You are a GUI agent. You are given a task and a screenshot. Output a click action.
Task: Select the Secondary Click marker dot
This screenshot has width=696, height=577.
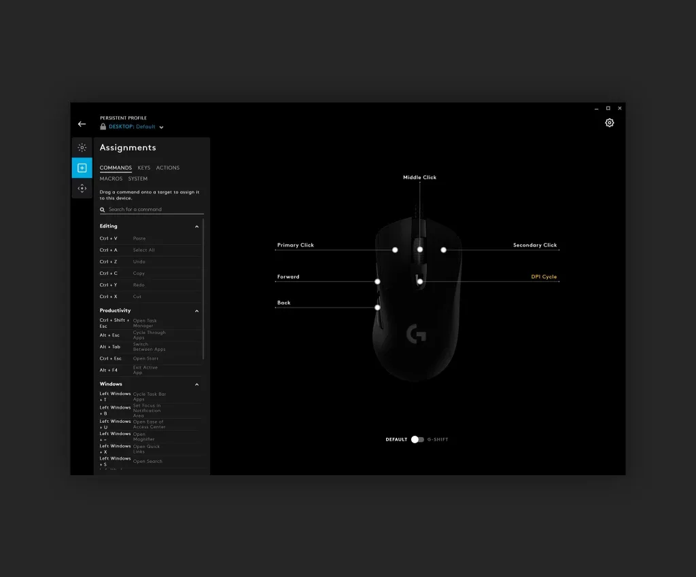click(x=443, y=250)
